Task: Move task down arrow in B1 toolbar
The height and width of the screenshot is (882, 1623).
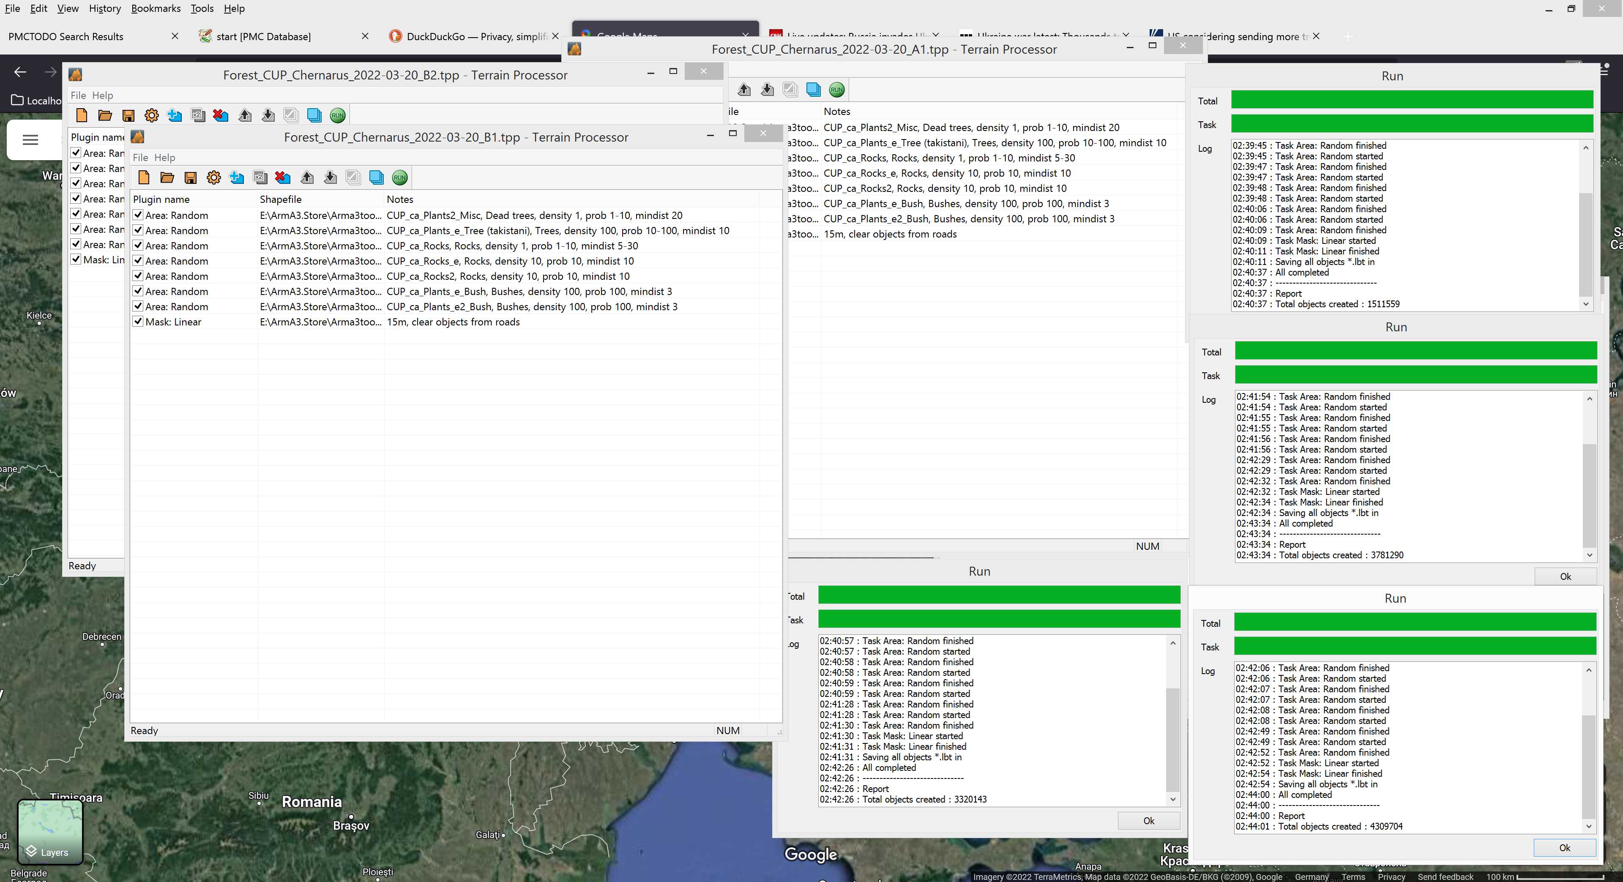Action: coord(330,177)
